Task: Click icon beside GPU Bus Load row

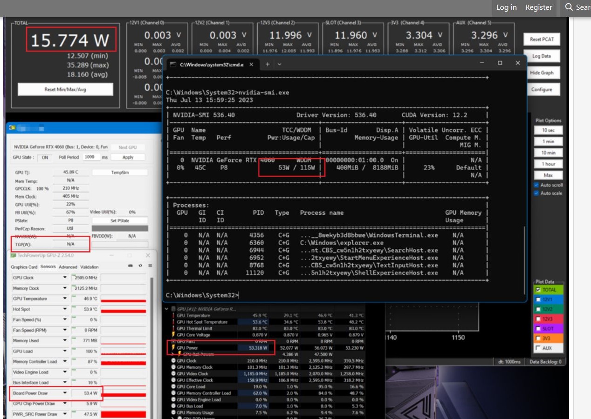Action: coord(173,406)
